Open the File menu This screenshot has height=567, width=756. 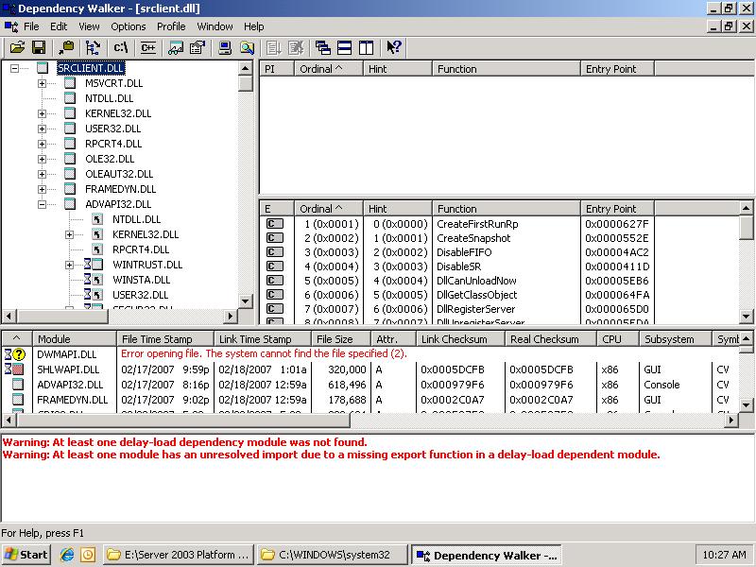(31, 26)
